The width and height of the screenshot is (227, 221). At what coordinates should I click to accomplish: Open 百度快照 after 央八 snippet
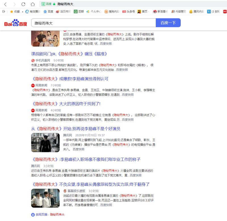(79, 149)
